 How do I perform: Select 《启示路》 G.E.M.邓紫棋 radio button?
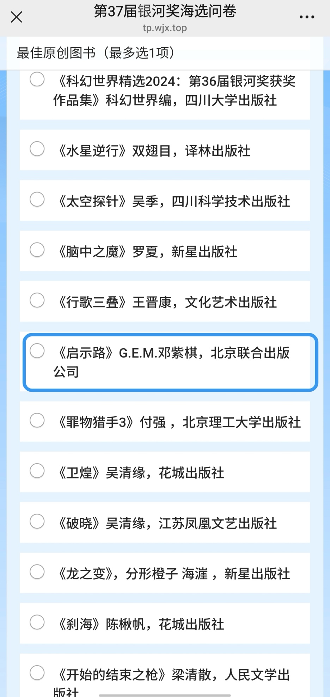(x=37, y=351)
